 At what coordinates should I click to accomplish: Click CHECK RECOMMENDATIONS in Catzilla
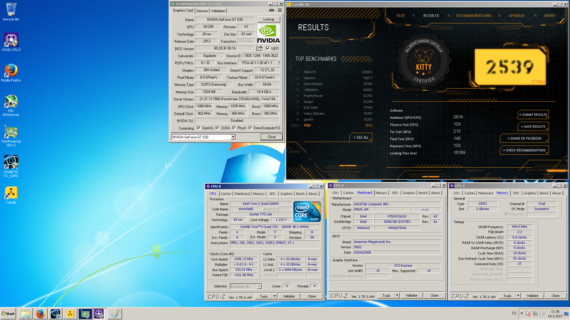point(524,150)
